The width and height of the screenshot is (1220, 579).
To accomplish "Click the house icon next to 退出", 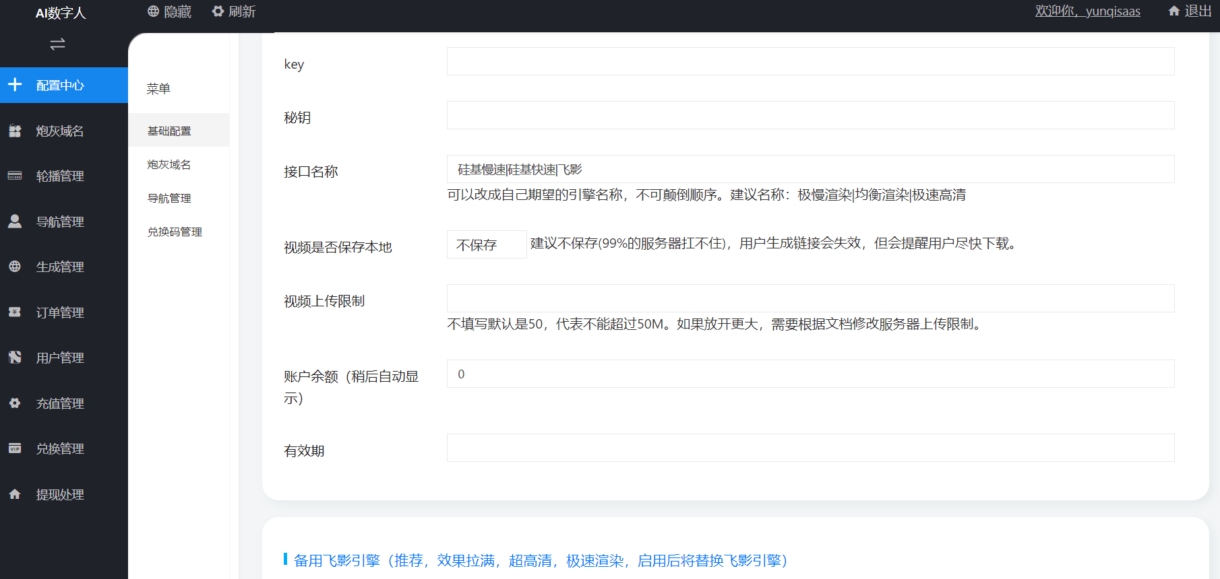I will click(x=1174, y=11).
